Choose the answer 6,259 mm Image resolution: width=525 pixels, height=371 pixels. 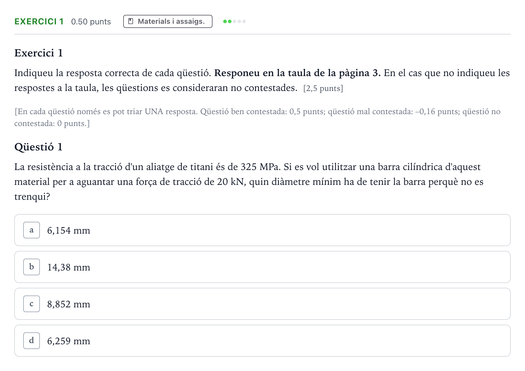pyautogui.click(x=262, y=341)
